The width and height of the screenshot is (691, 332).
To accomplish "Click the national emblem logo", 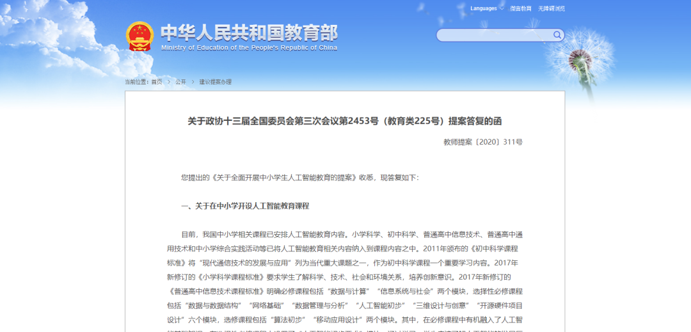I will click(139, 36).
